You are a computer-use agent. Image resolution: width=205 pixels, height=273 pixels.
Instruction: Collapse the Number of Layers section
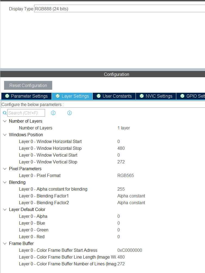pos(5,121)
